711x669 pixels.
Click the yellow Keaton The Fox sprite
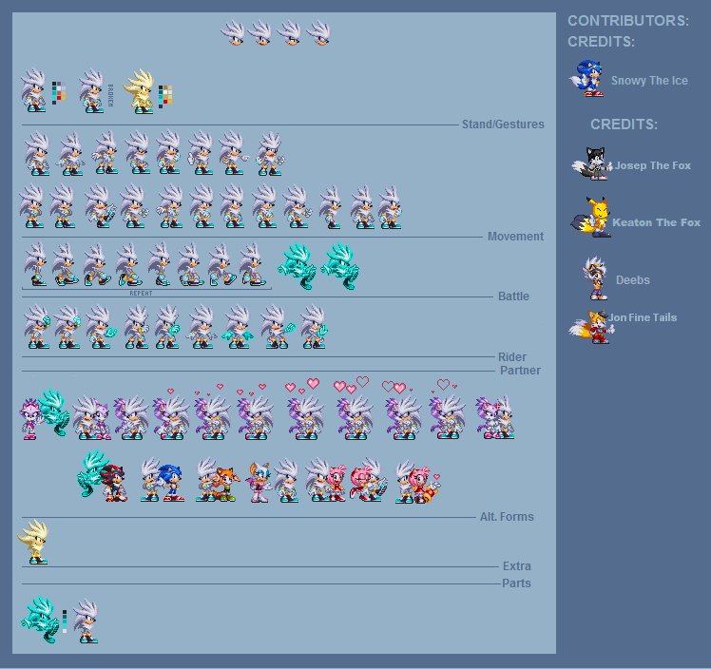click(591, 217)
